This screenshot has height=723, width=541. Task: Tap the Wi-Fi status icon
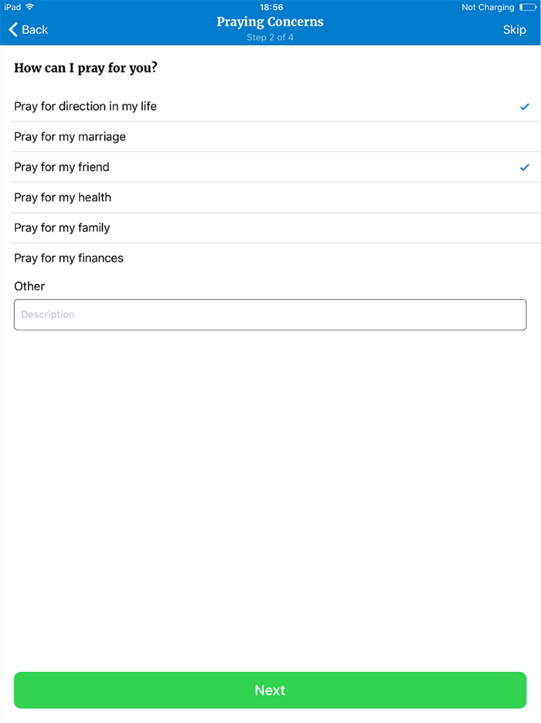click(x=29, y=7)
